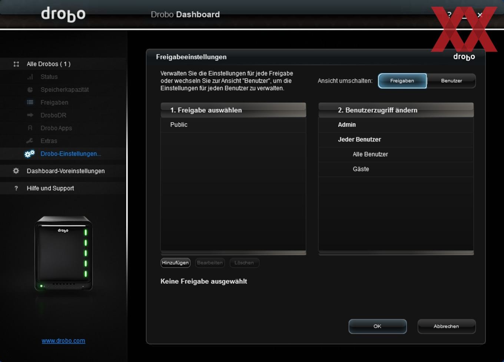Click the Hilfe und Support question icon

[x=16, y=188]
